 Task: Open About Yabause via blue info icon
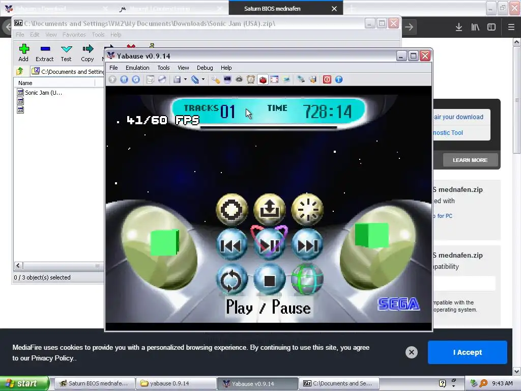338,79
